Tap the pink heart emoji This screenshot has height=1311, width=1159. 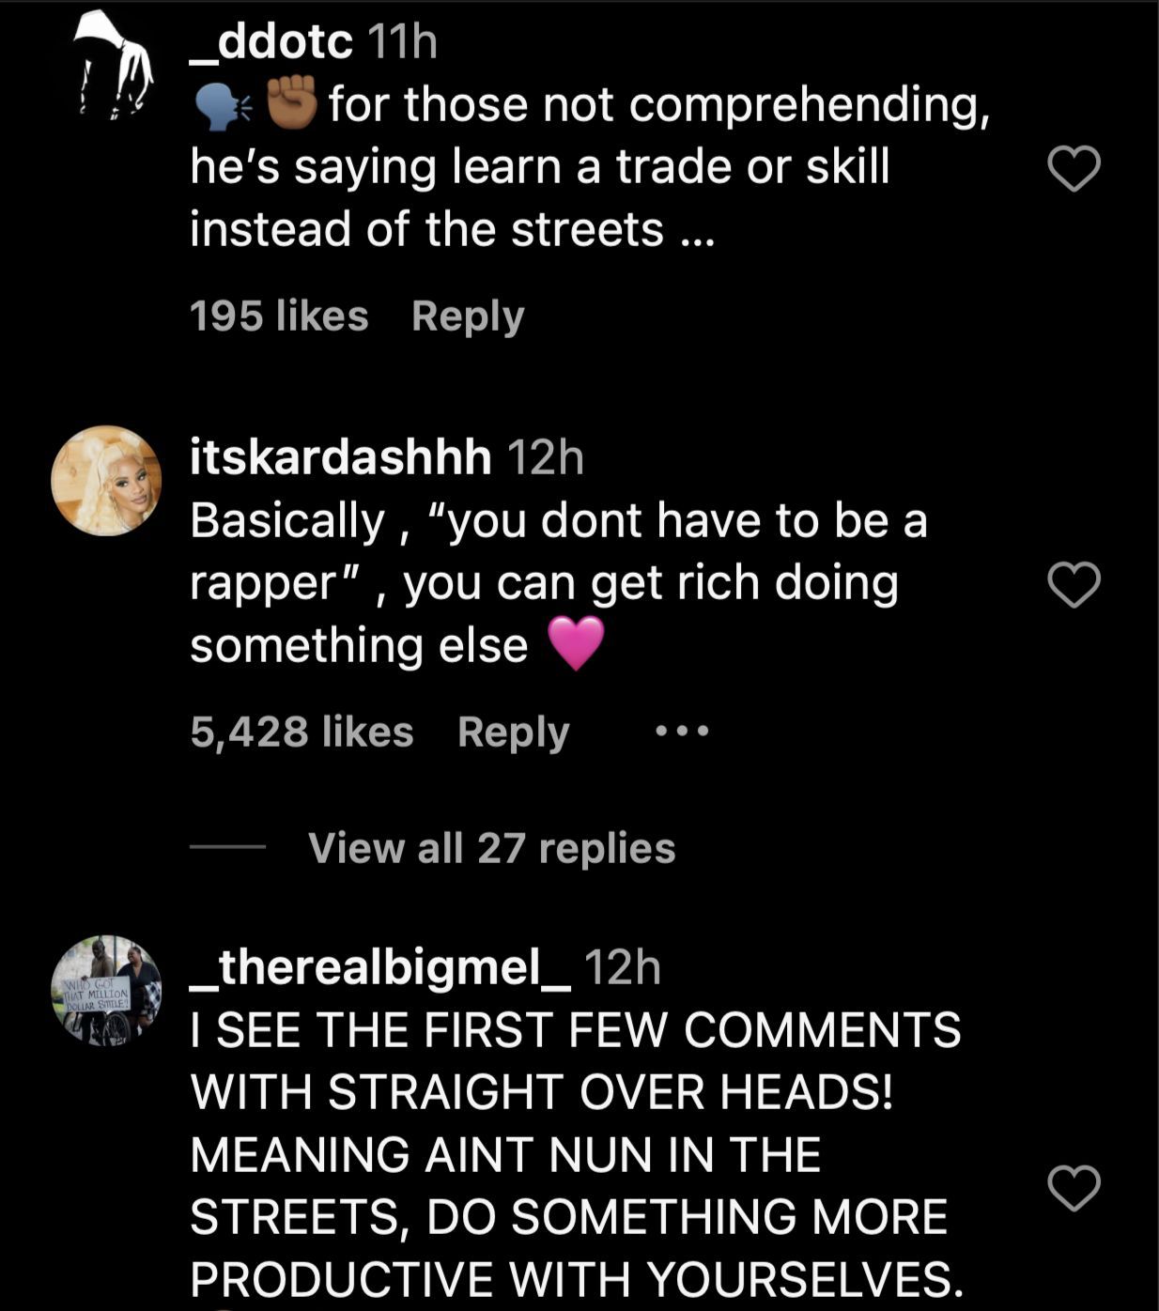point(575,644)
